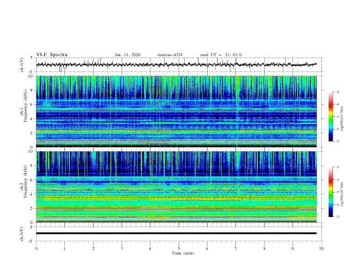Click the lower PSD color scale bar
The width and height of the screenshot is (362, 279).
pos(330,191)
